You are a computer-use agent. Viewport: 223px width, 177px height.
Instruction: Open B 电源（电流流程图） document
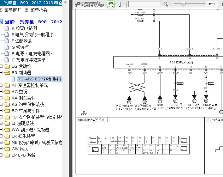[32, 54]
